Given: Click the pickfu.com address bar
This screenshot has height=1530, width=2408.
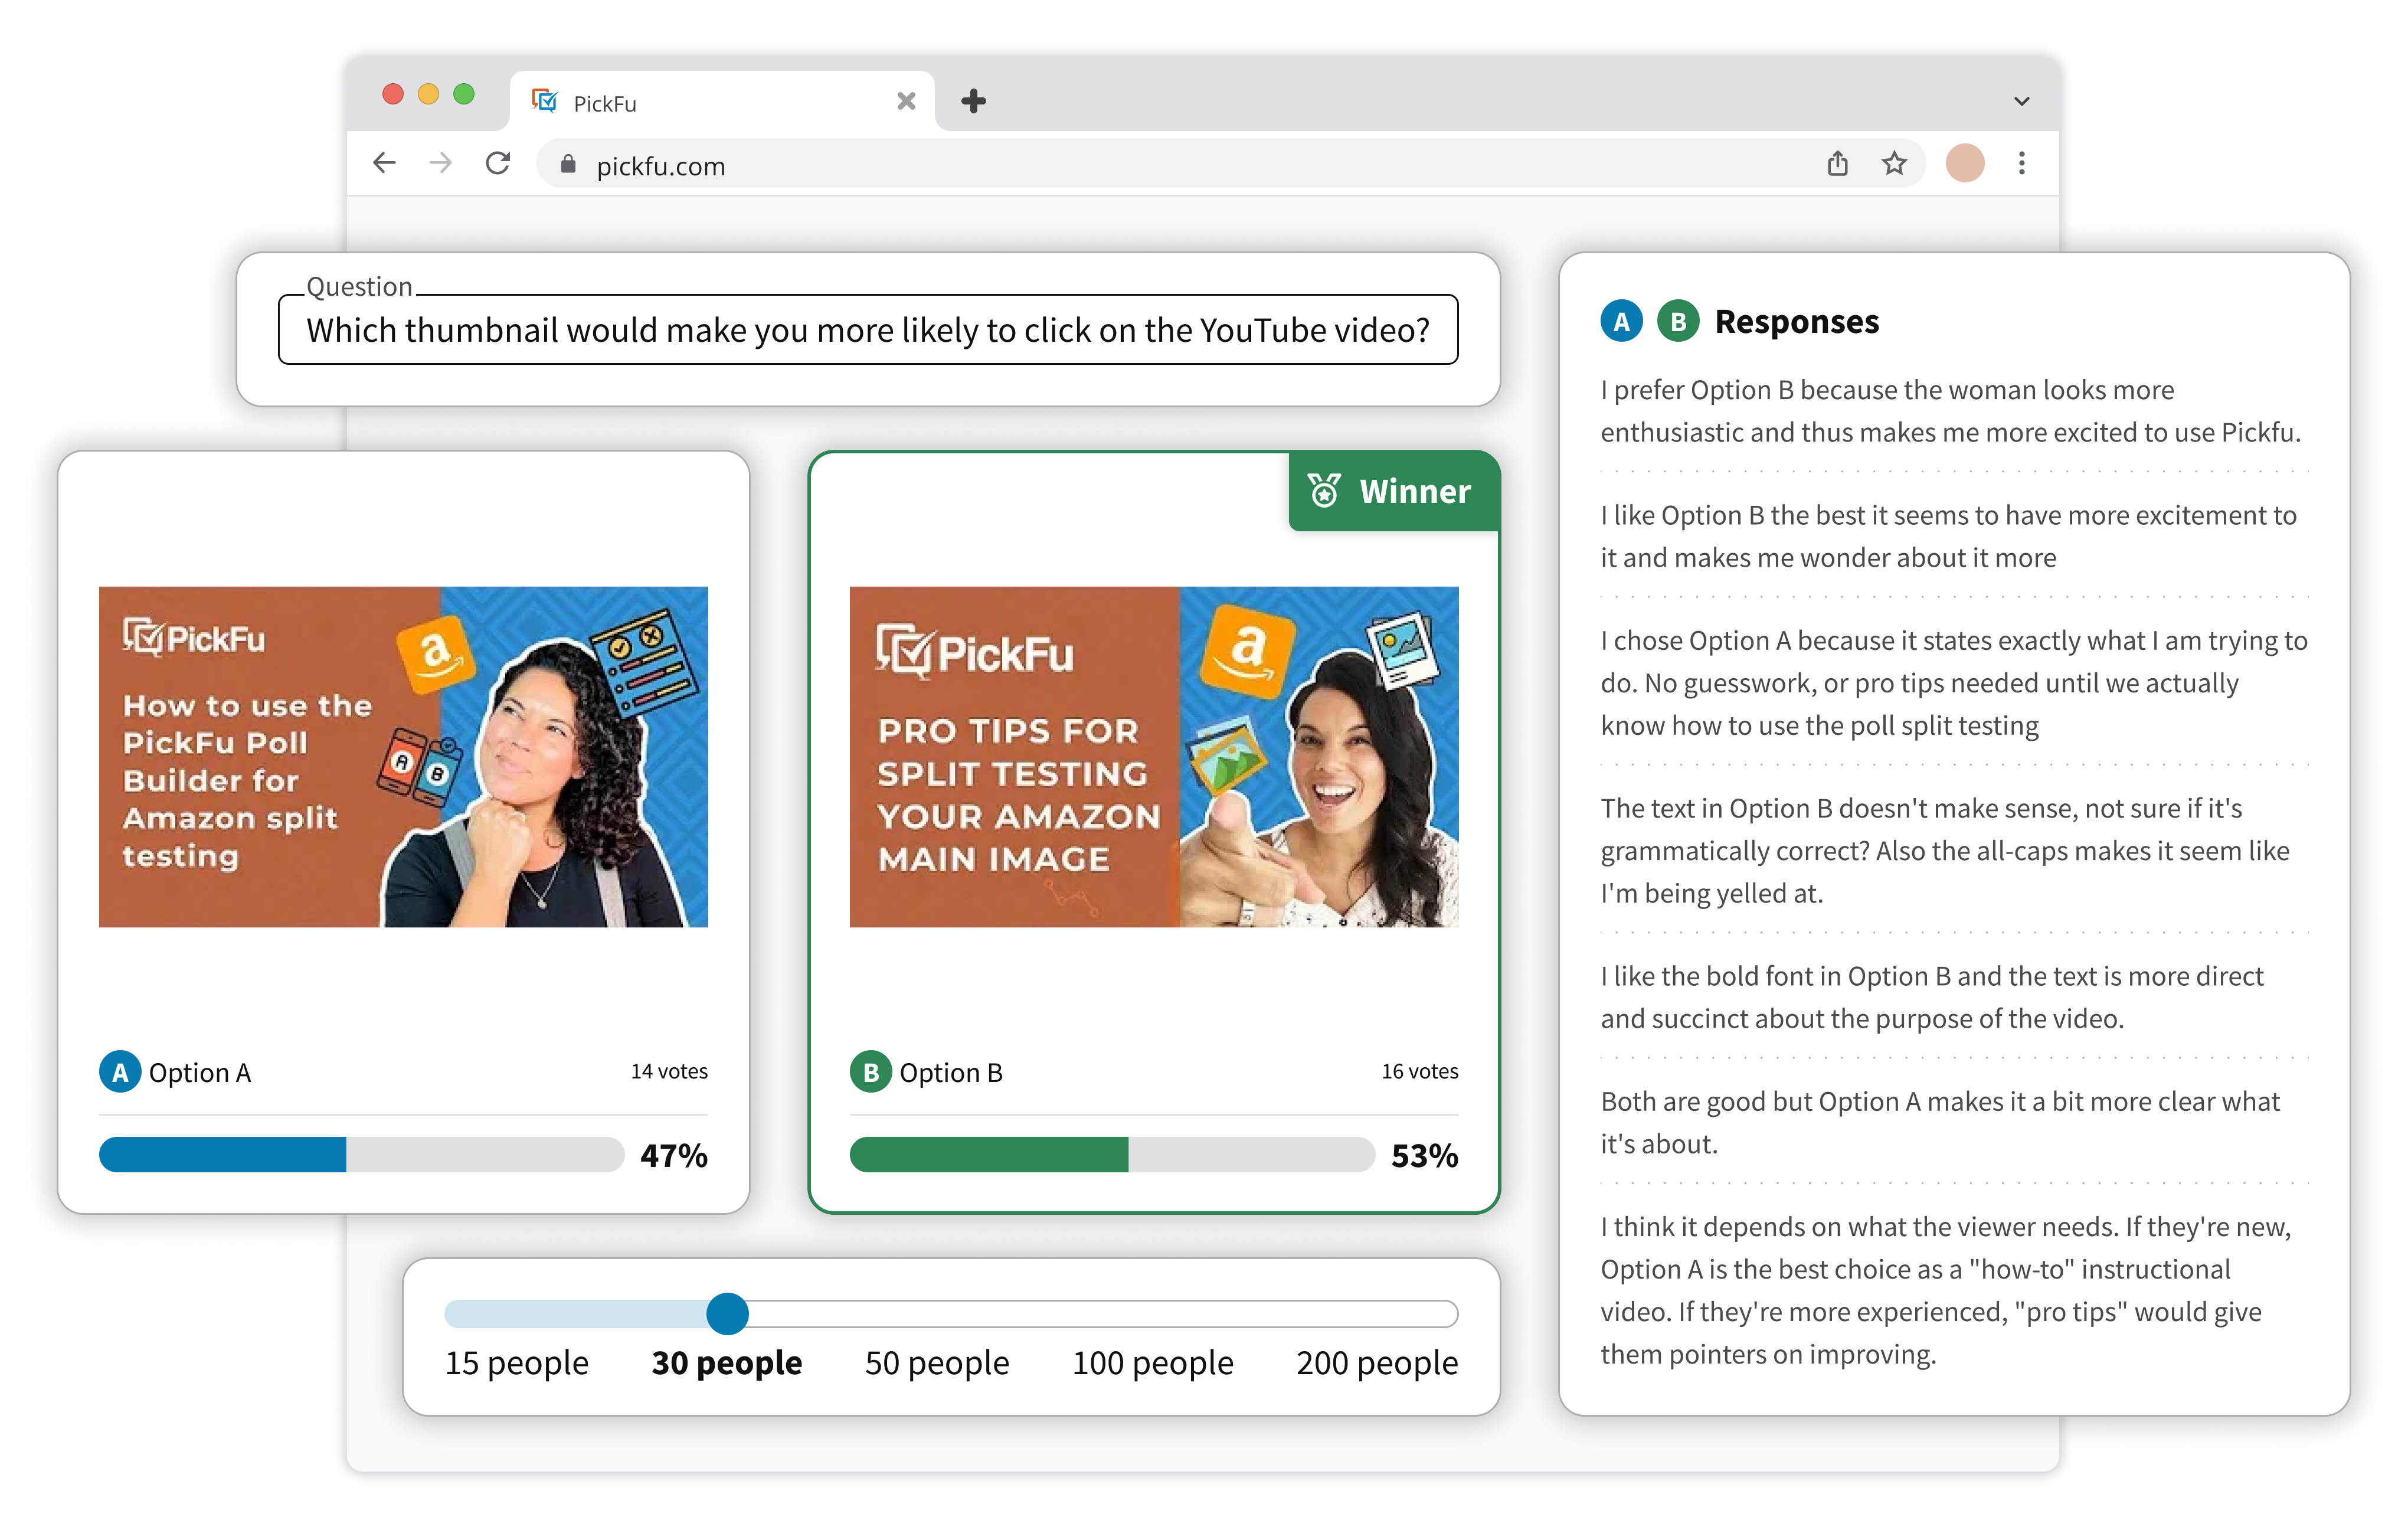Looking at the screenshot, I should [x=1100, y=165].
